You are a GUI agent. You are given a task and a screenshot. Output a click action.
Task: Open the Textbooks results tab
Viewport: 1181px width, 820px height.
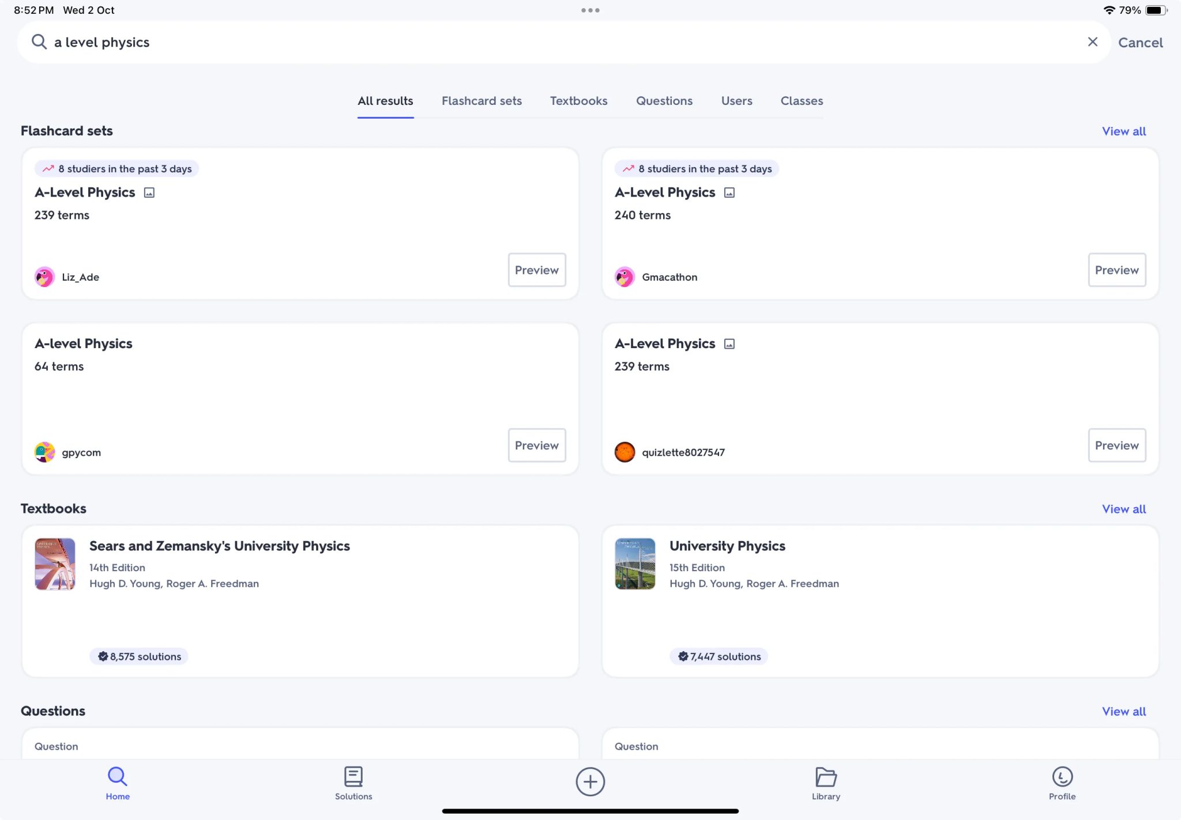[578, 101]
